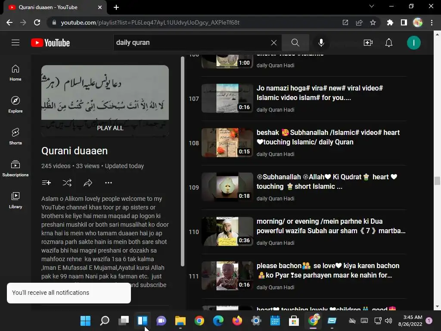Viewport: 441px width, 331px height.
Task: Run the search with the magnifier button
Action: pos(295,43)
